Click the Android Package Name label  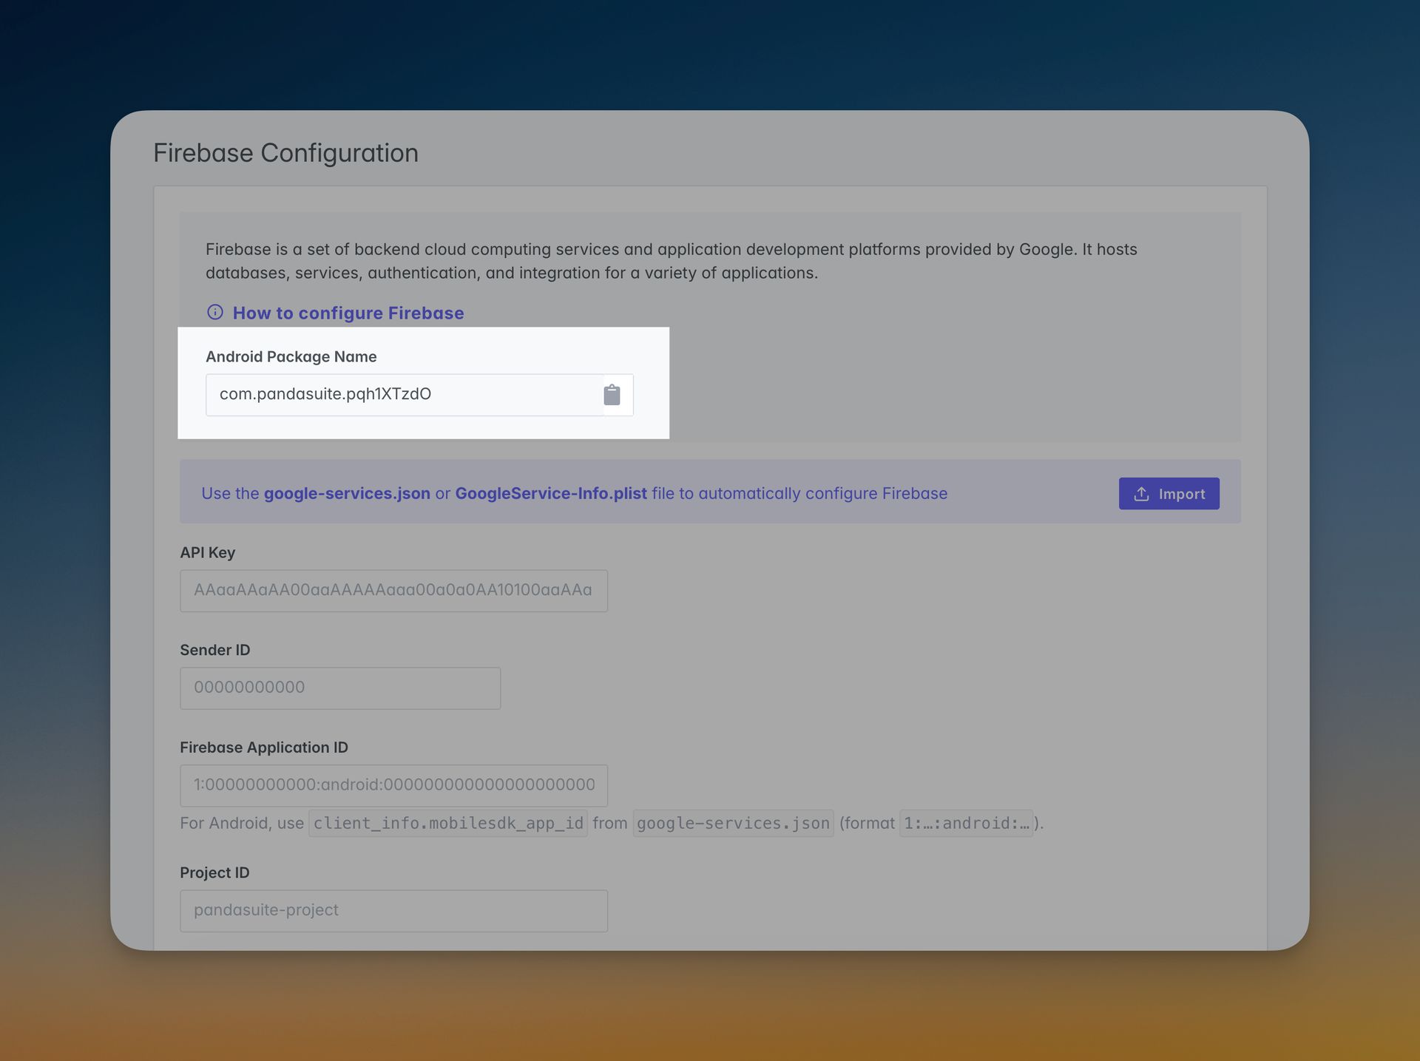291,356
